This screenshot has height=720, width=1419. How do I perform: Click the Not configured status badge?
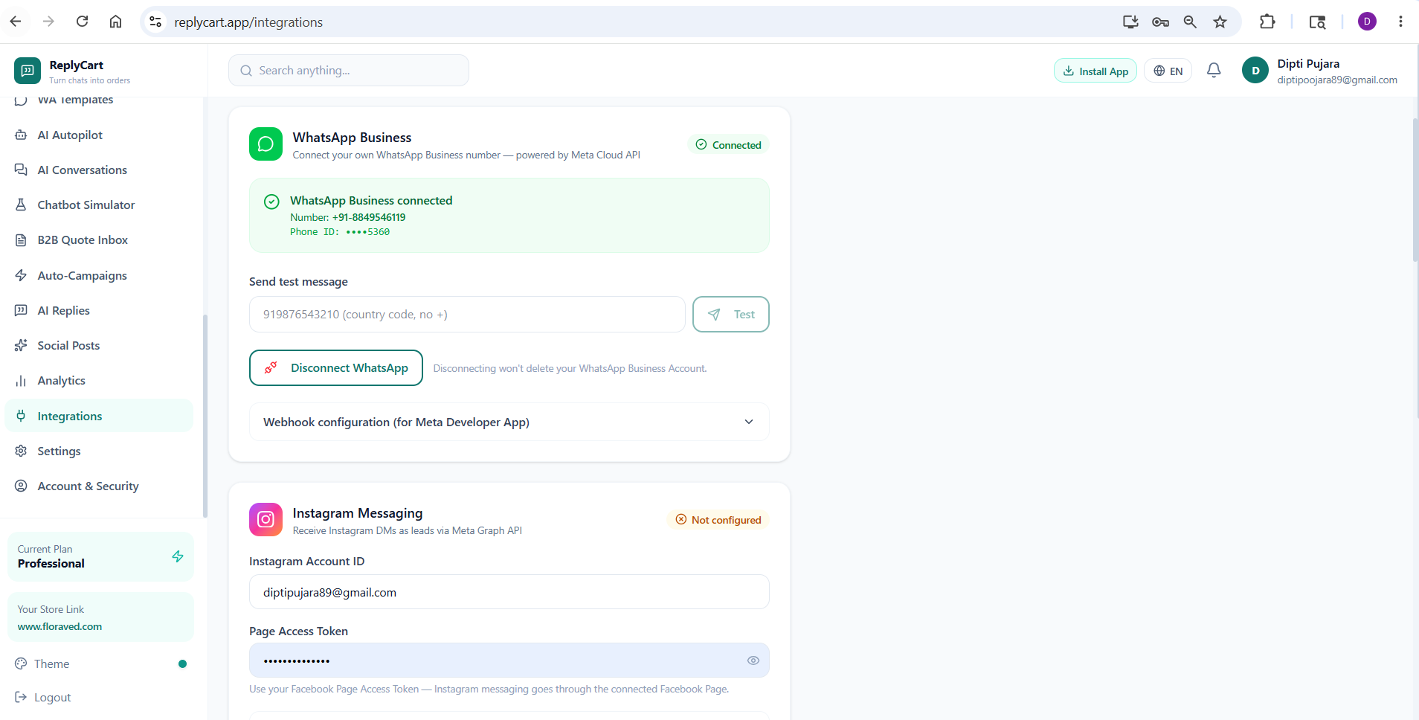click(718, 520)
